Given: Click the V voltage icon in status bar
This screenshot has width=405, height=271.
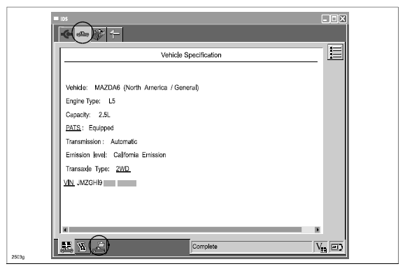Looking at the screenshot, I should point(321,247).
